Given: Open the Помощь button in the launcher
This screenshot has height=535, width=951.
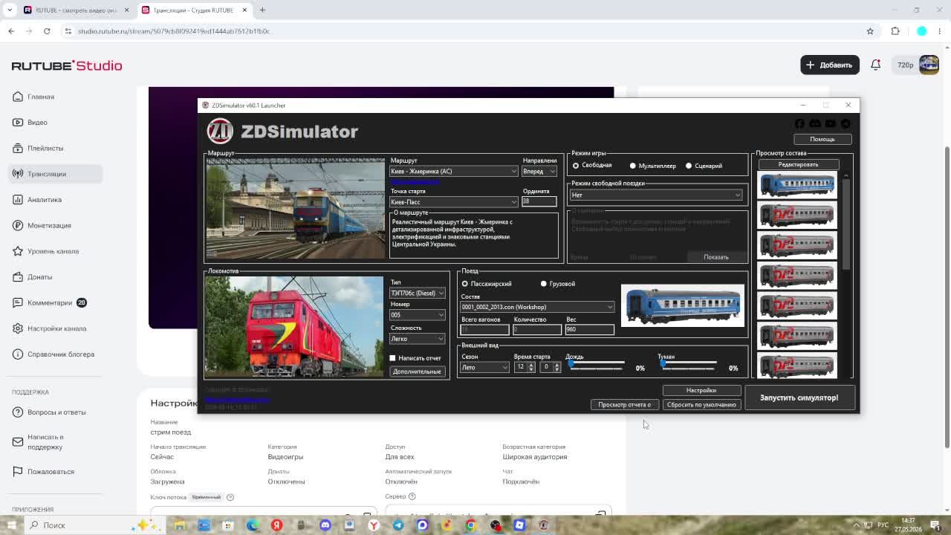Looking at the screenshot, I should pyautogui.click(x=822, y=139).
